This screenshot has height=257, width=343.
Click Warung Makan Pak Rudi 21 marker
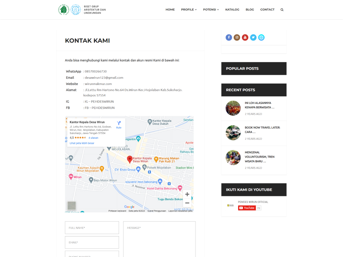[x=156, y=160]
